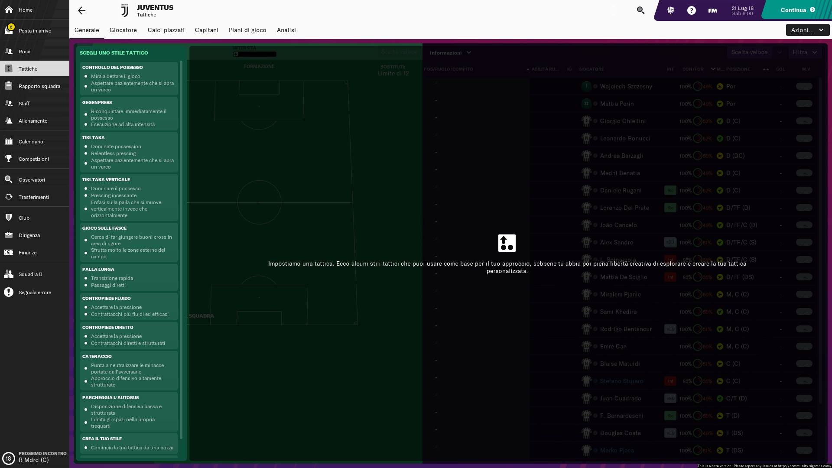Go back with the arrow icon

point(81,10)
